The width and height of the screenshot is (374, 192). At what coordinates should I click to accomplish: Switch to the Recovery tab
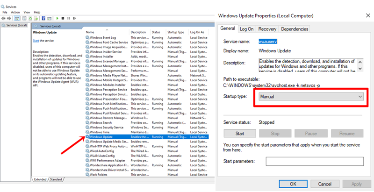267,29
